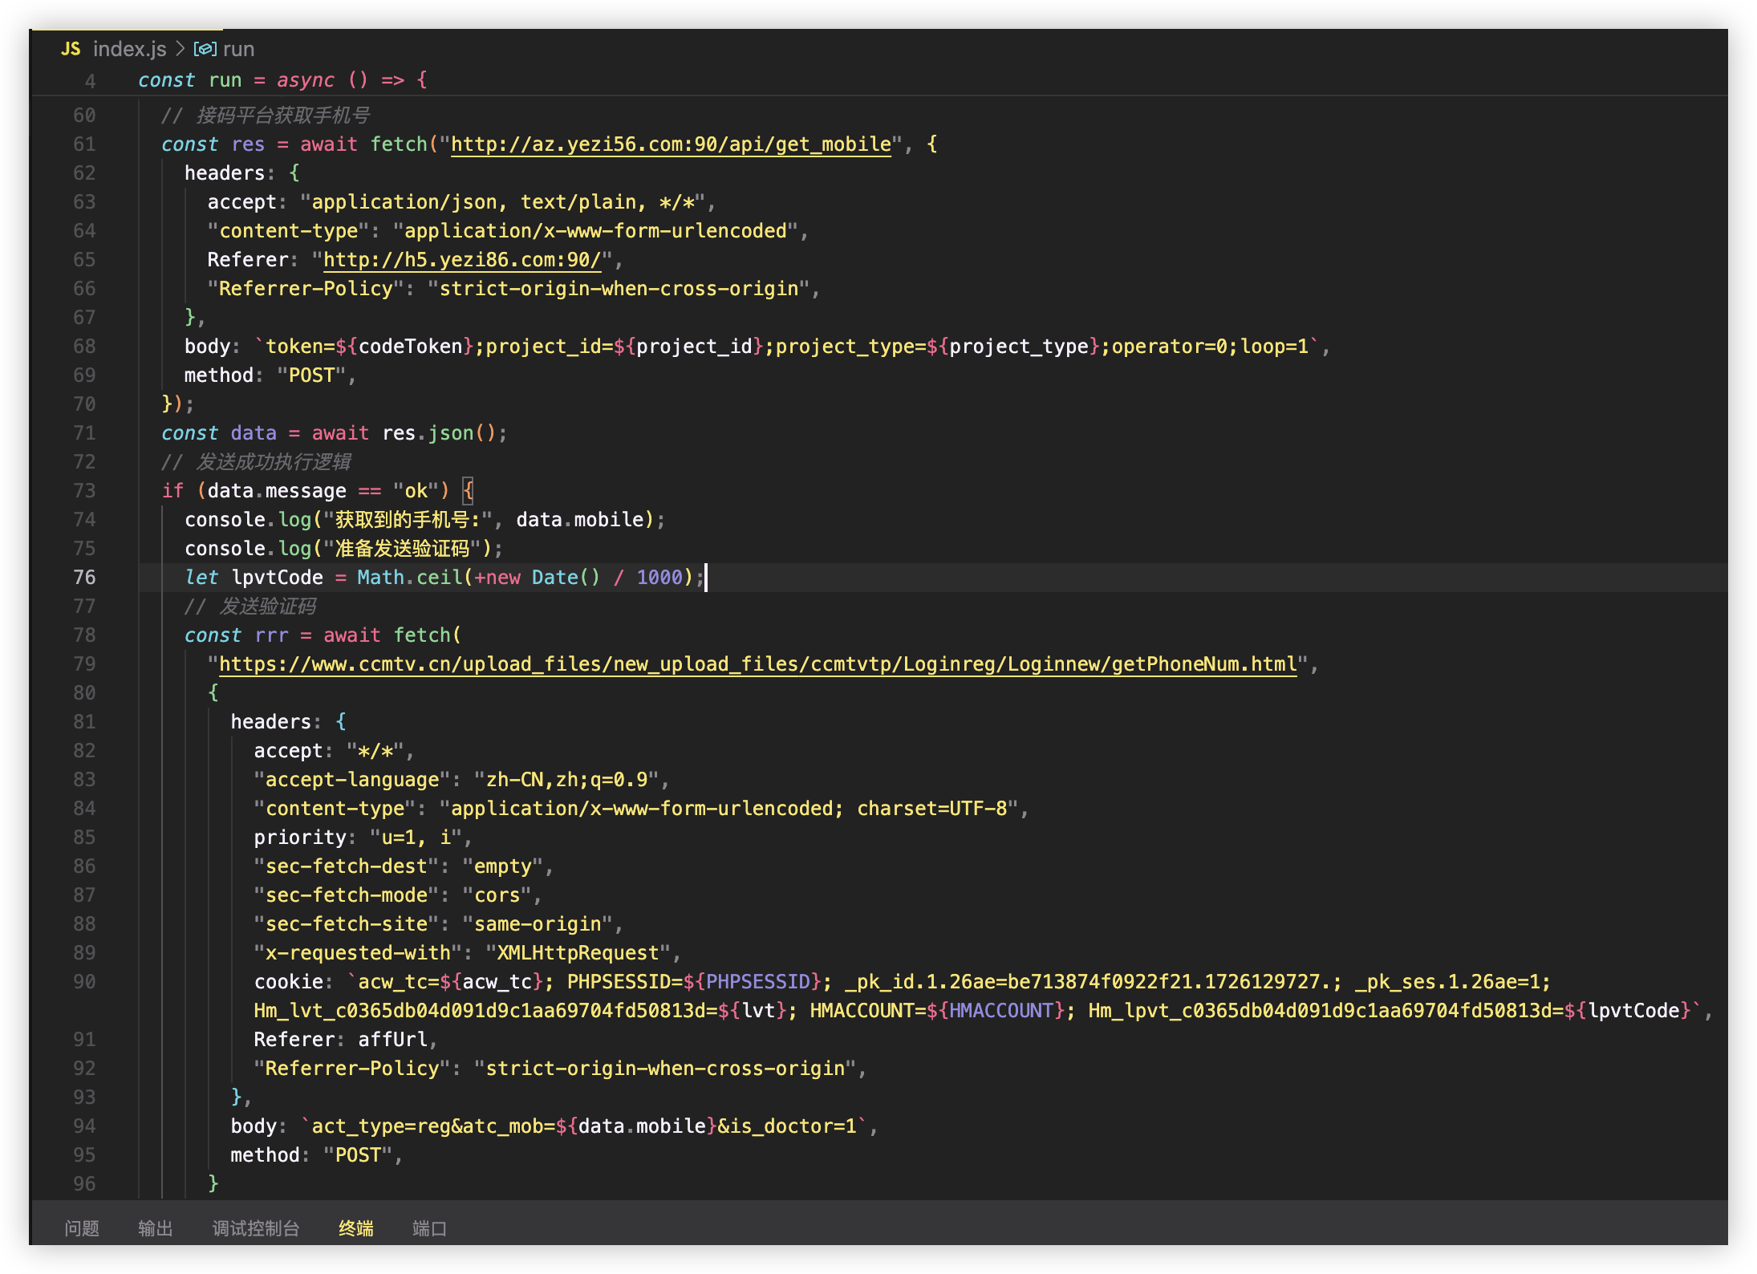This screenshot has height=1274, width=1757.
Task: Open the run symbol breadcrumb dropdown
Action: click(x=238, y=49)
